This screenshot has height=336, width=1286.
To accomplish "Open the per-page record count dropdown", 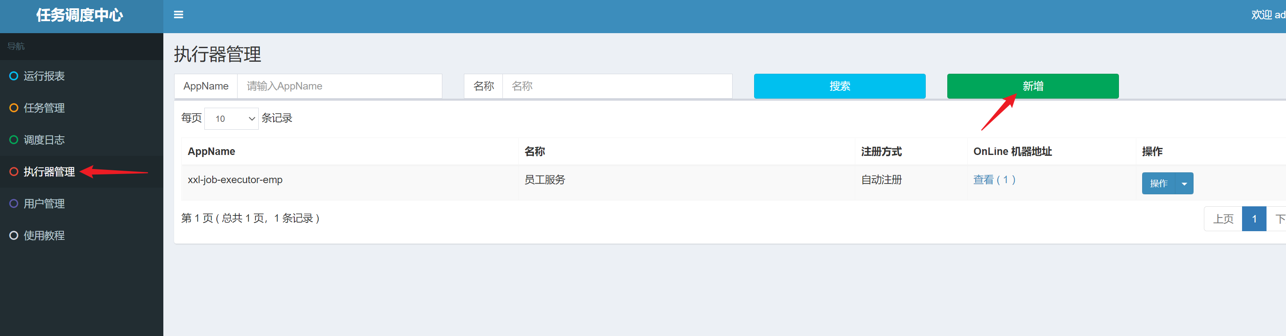I will (x=231, y=119).
